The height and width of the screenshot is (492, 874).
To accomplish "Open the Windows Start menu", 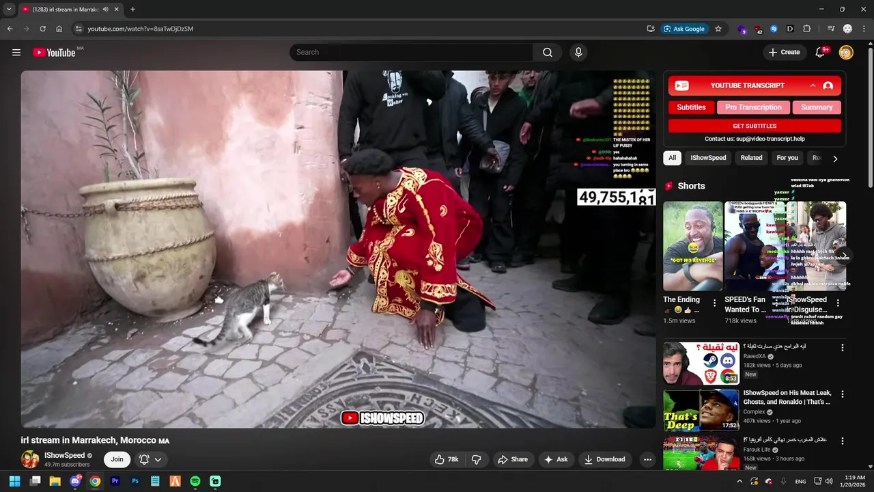I will tap(15, 481).
